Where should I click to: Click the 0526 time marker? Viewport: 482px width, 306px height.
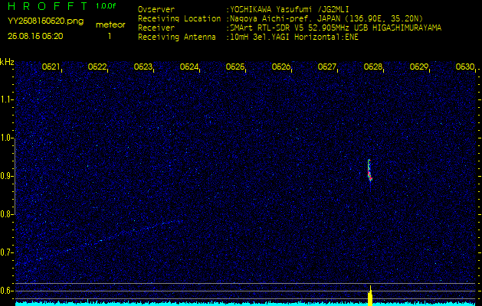tap(281, 67)
